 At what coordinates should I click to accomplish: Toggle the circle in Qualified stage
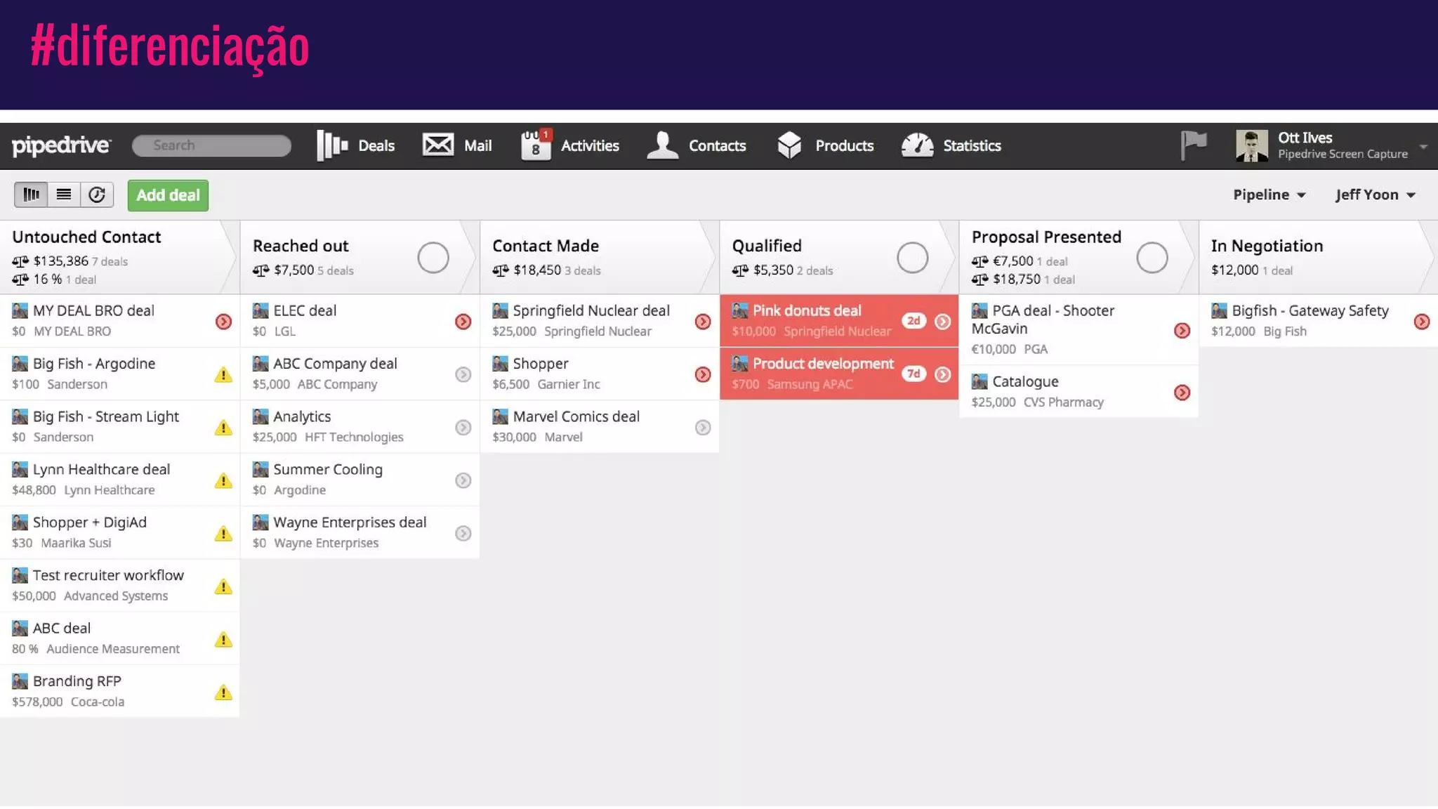point(912,258)
